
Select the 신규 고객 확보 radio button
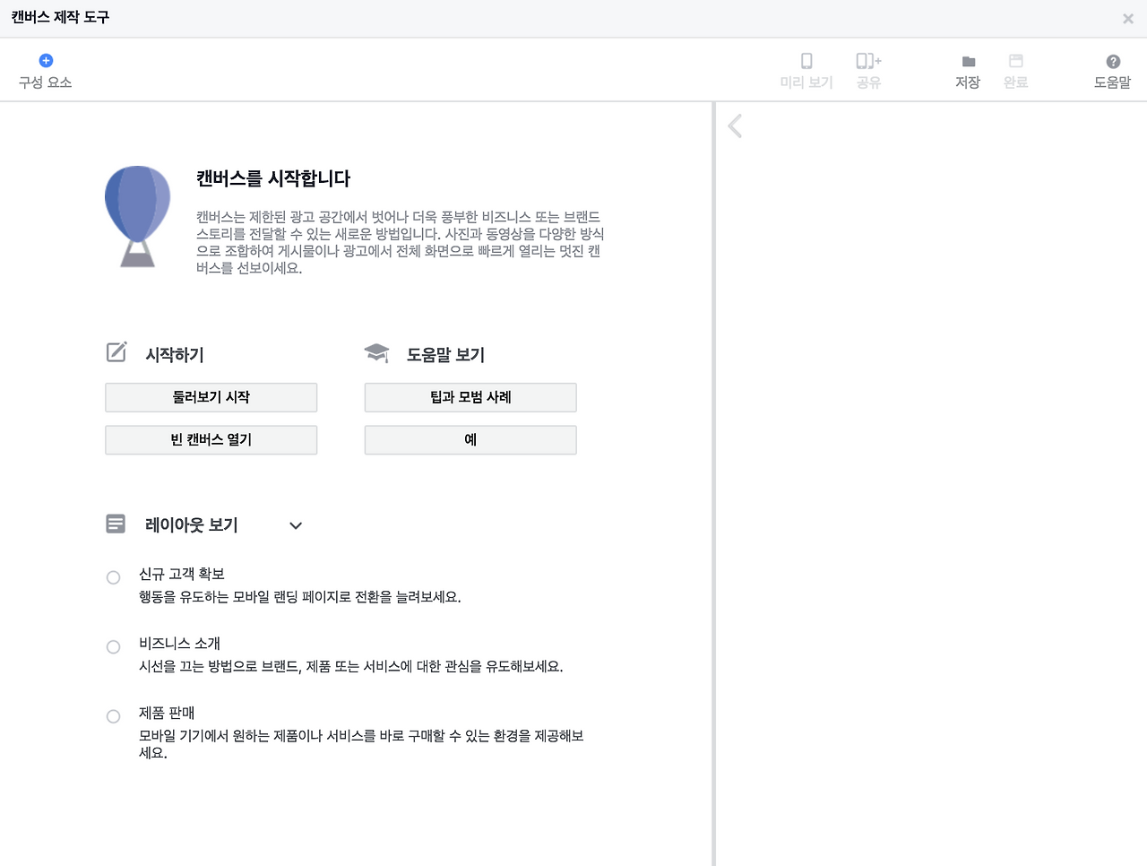113,577
